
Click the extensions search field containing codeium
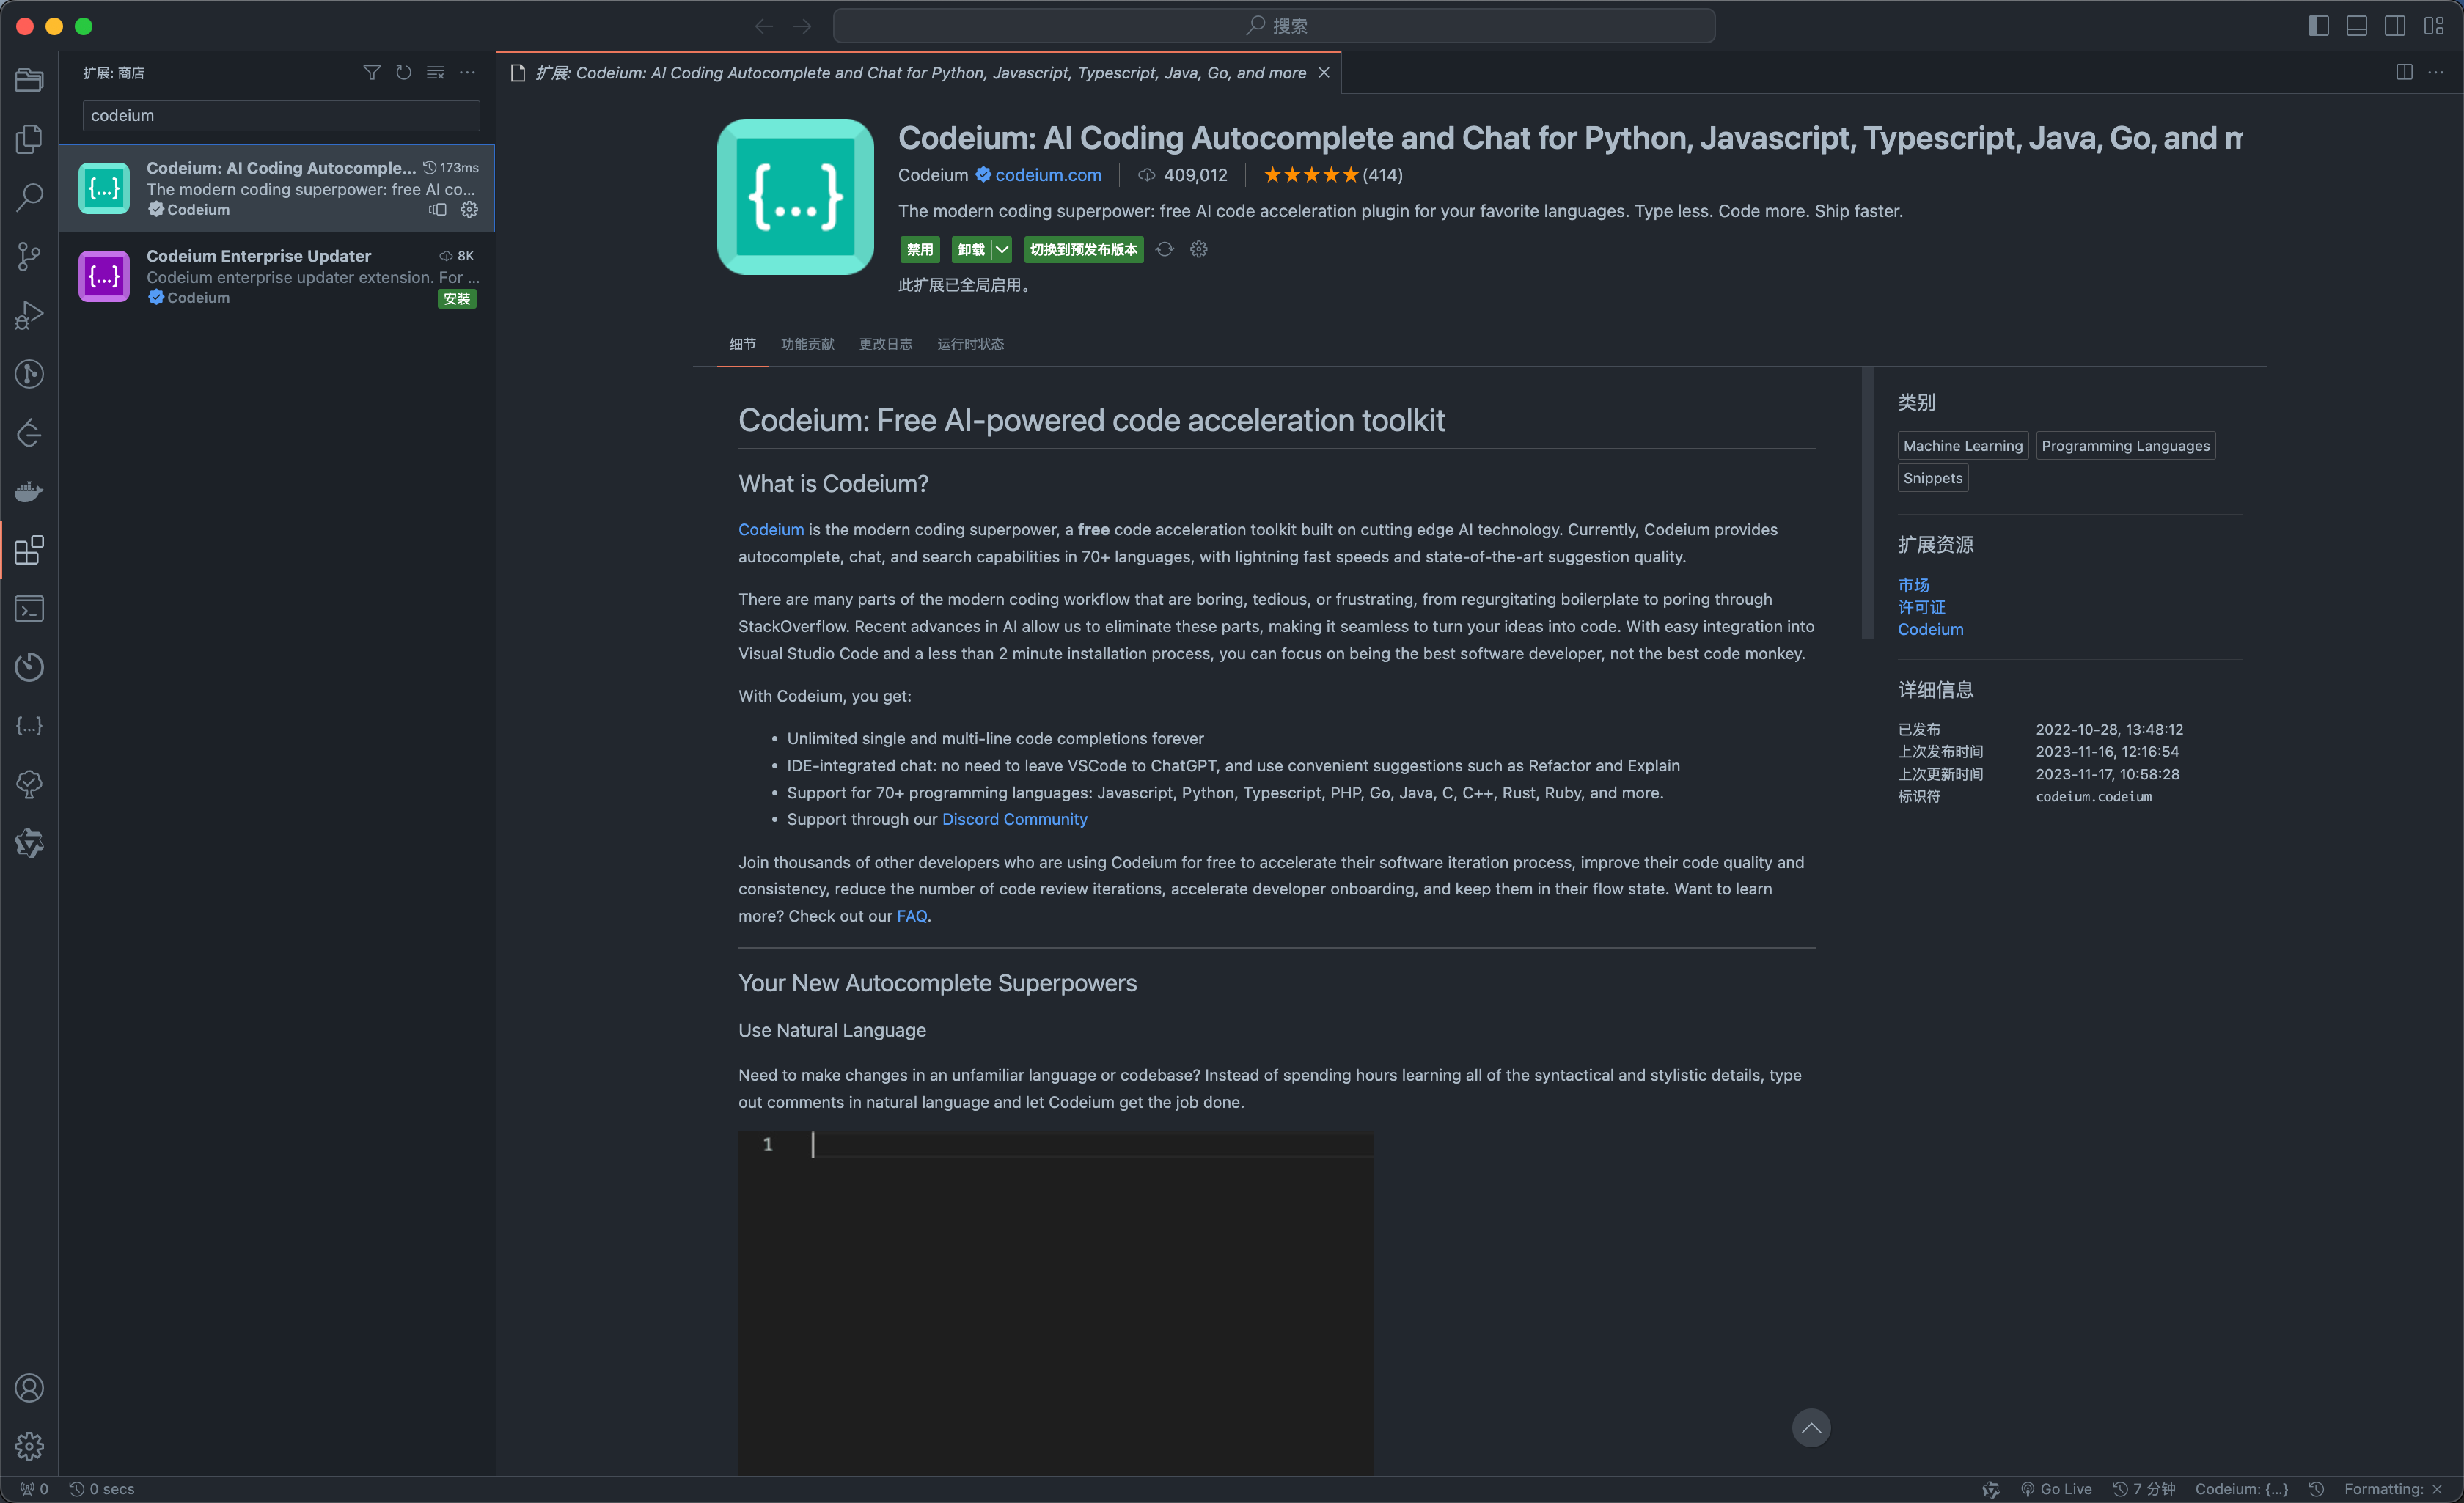click(280, 116)
